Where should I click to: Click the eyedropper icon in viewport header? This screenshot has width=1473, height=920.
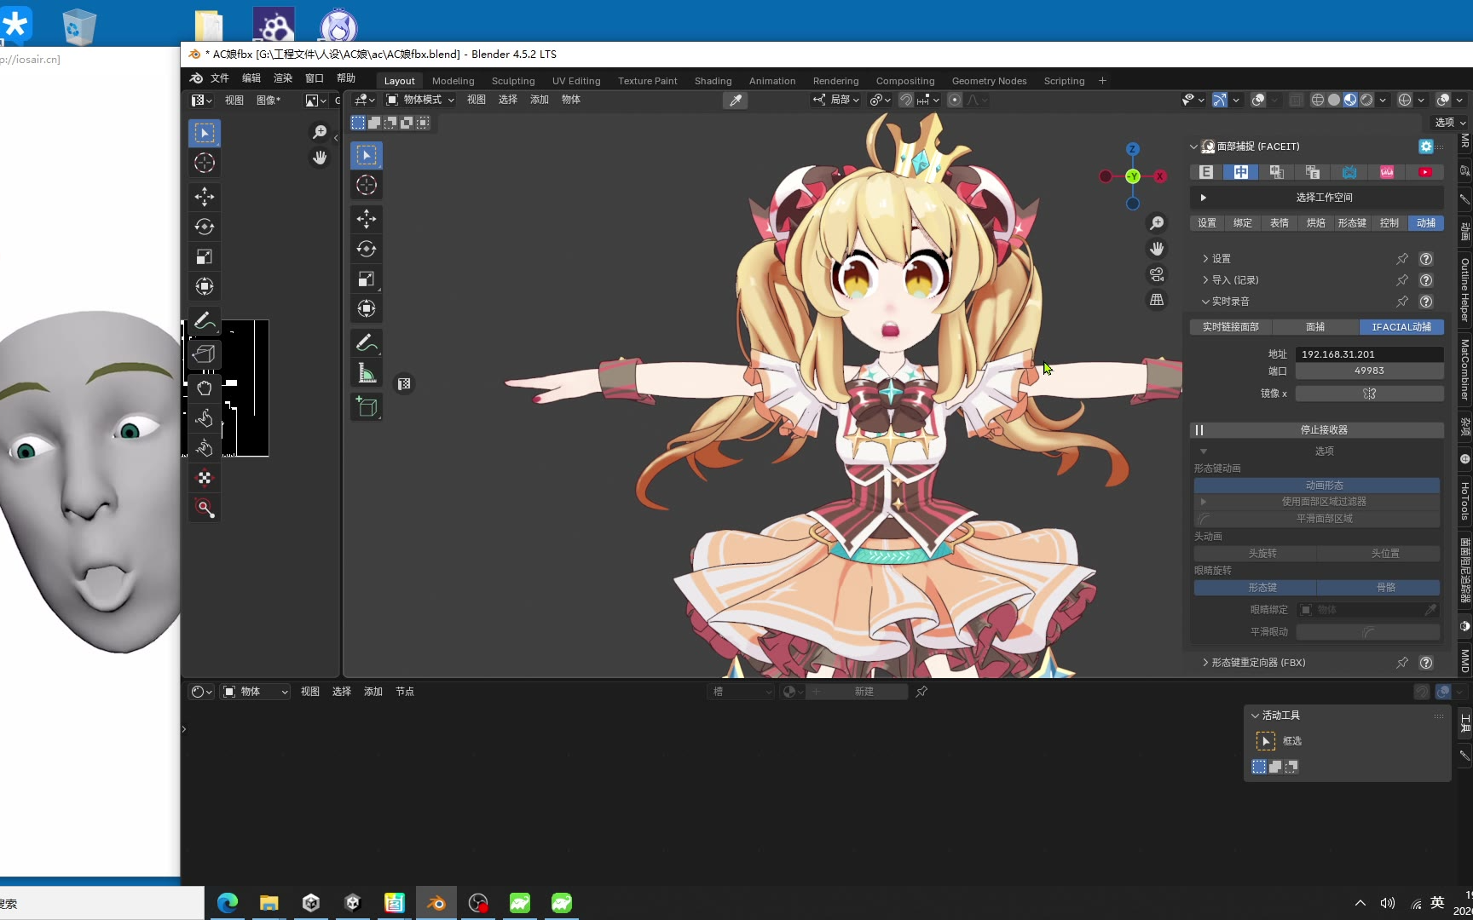pos(735,101)
